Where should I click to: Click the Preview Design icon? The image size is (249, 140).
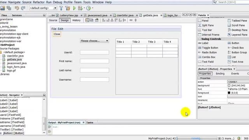(97, 20)
